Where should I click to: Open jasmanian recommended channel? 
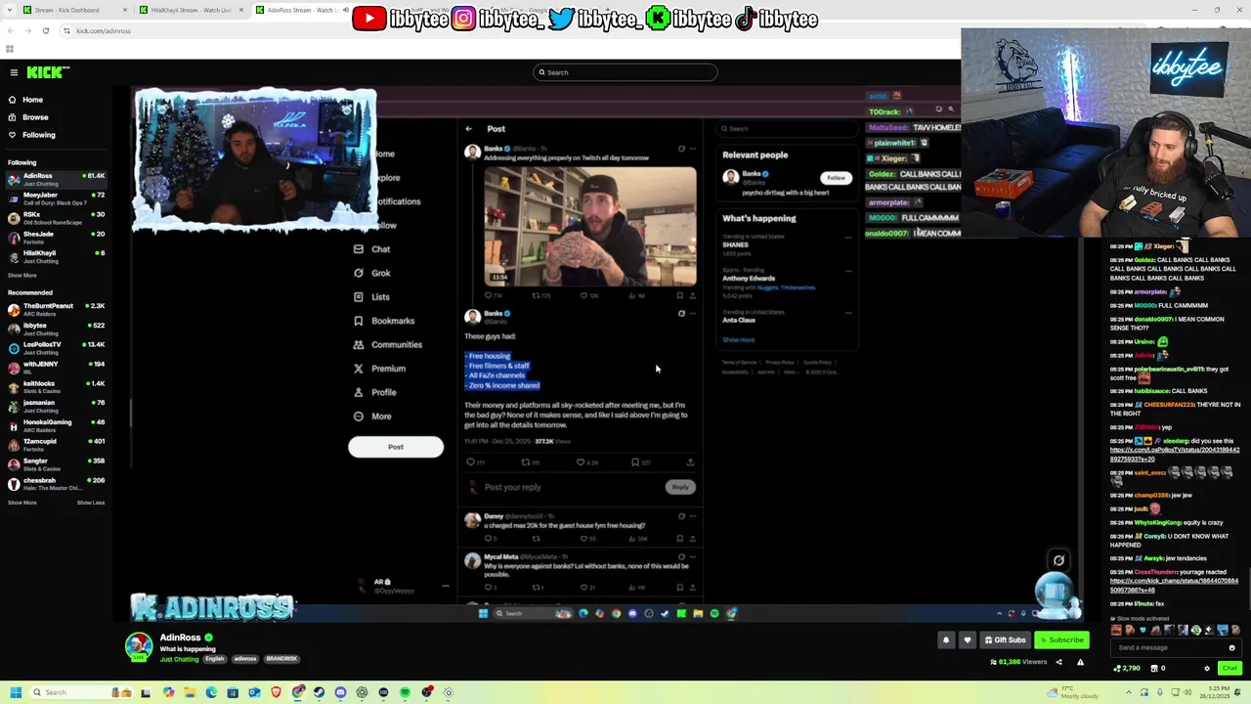click(x=57, y=406)
